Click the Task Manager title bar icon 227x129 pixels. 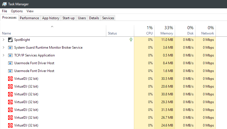4,4
